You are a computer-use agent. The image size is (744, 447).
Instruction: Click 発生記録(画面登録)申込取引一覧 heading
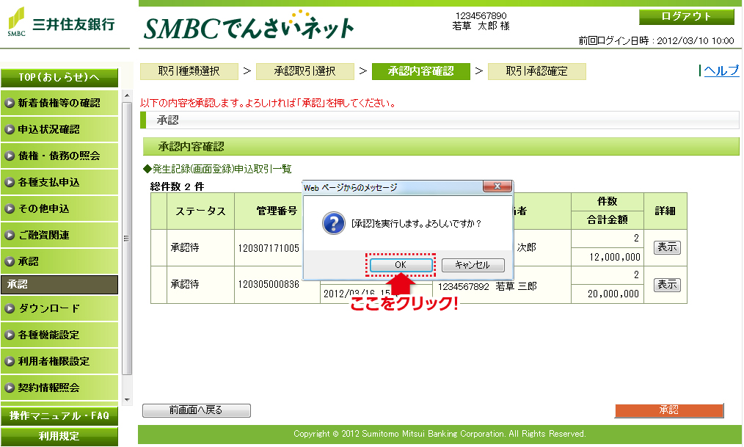[218, 169]
